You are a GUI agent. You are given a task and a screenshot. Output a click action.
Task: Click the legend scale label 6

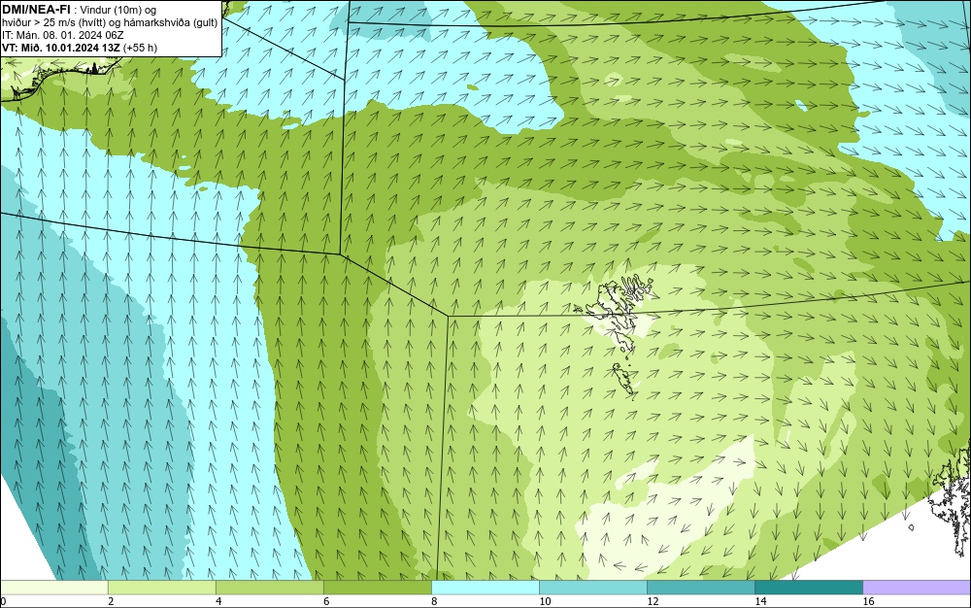pyautogui.click(x=326, y=601)
